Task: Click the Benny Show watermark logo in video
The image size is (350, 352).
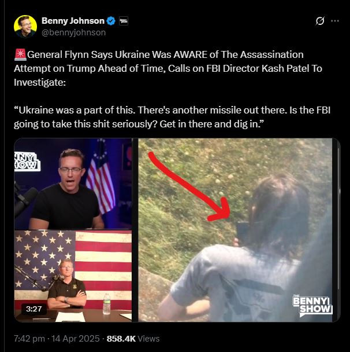Action: [312, 305]
